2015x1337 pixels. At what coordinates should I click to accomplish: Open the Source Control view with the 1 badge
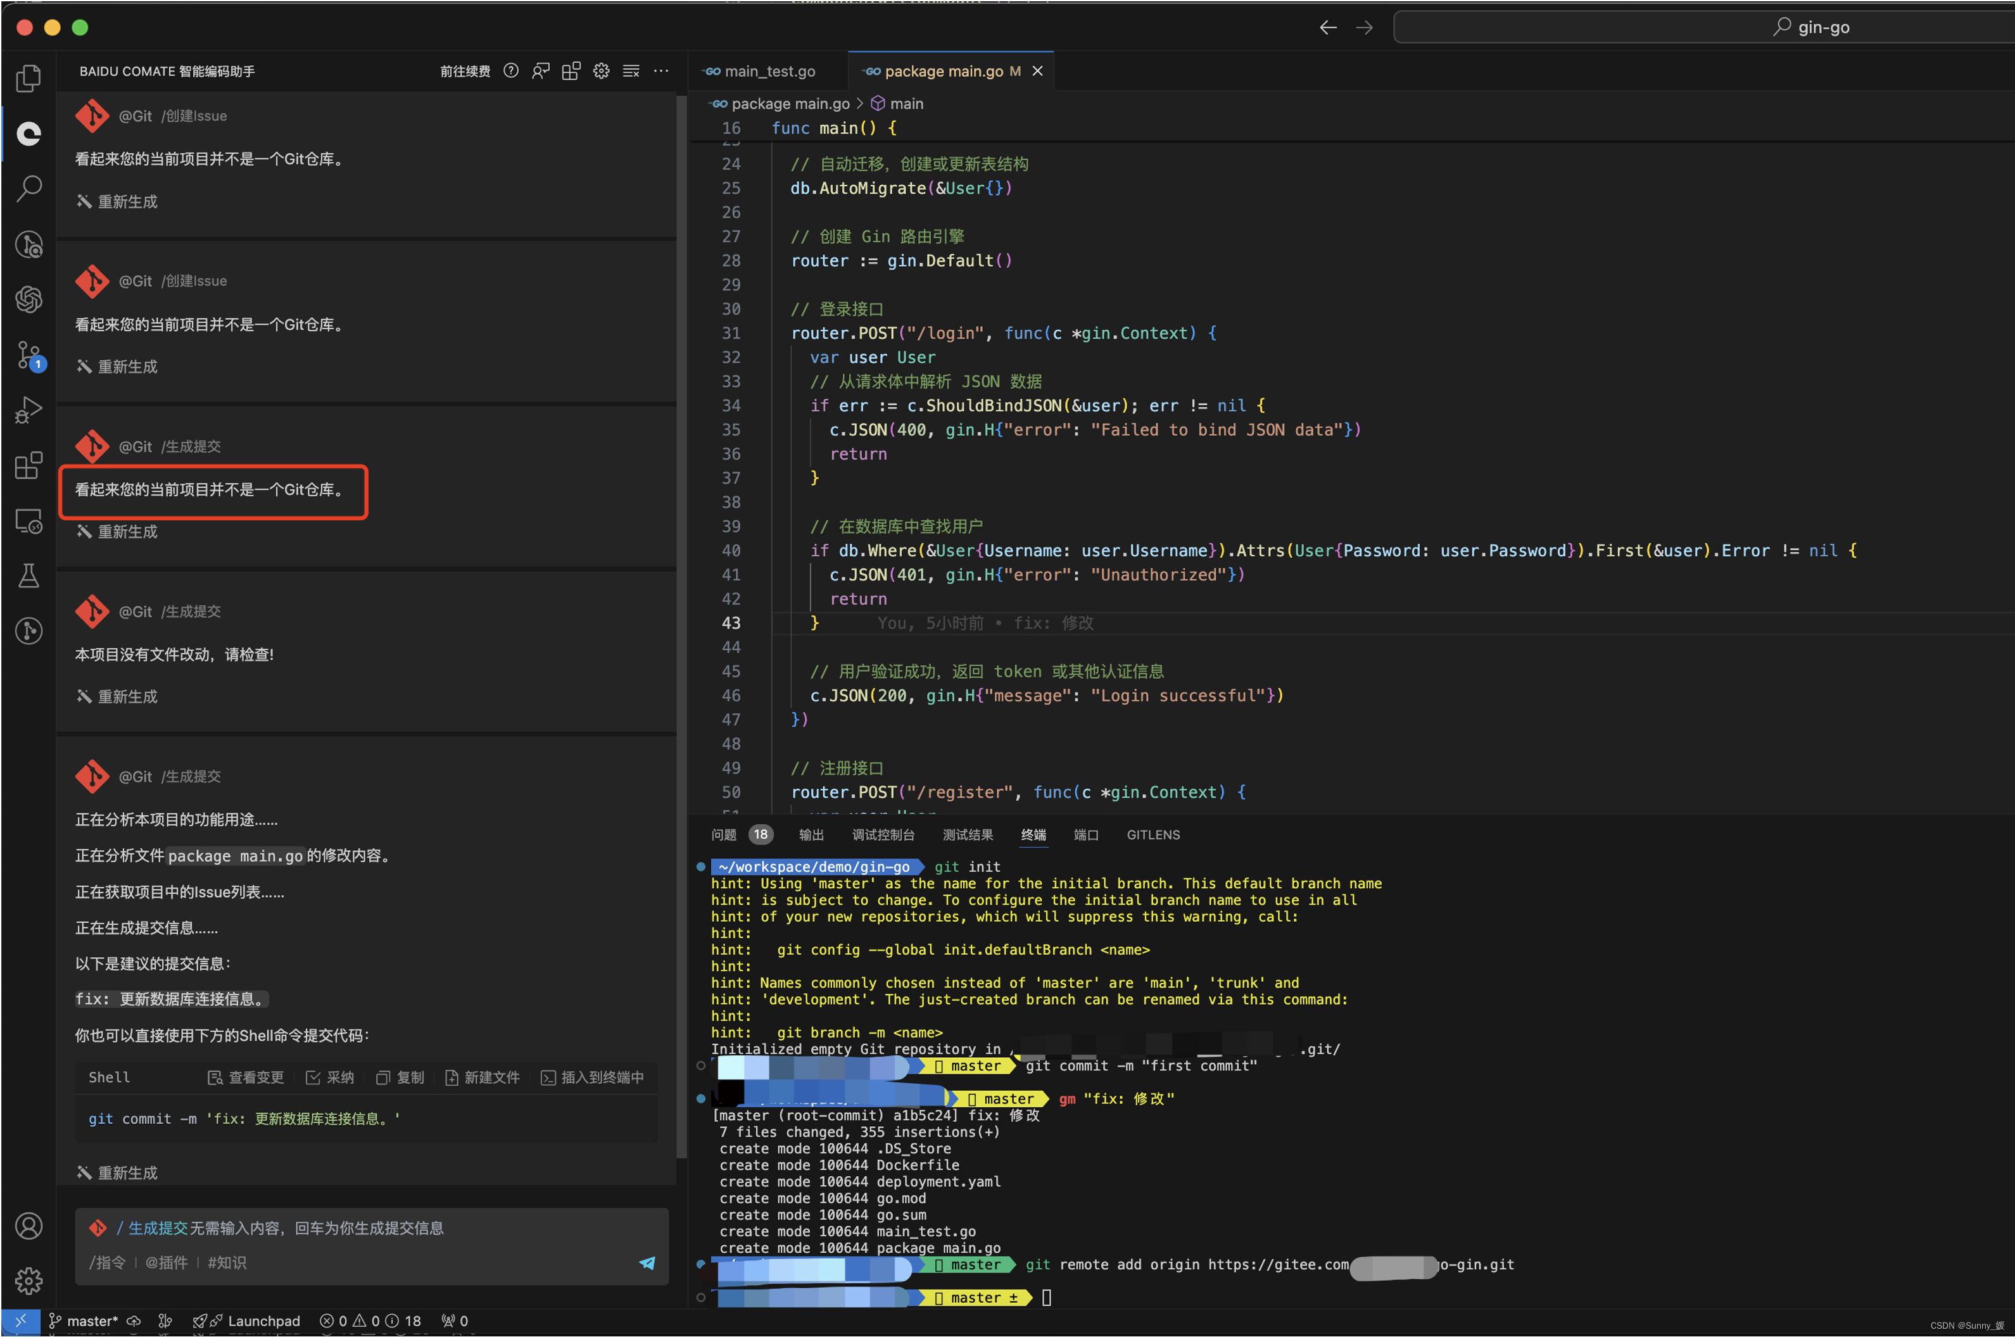coord(28,355)
